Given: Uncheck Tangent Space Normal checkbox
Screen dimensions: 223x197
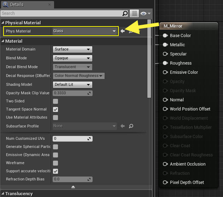Looking at the screenshot, I should coord(55,109).
